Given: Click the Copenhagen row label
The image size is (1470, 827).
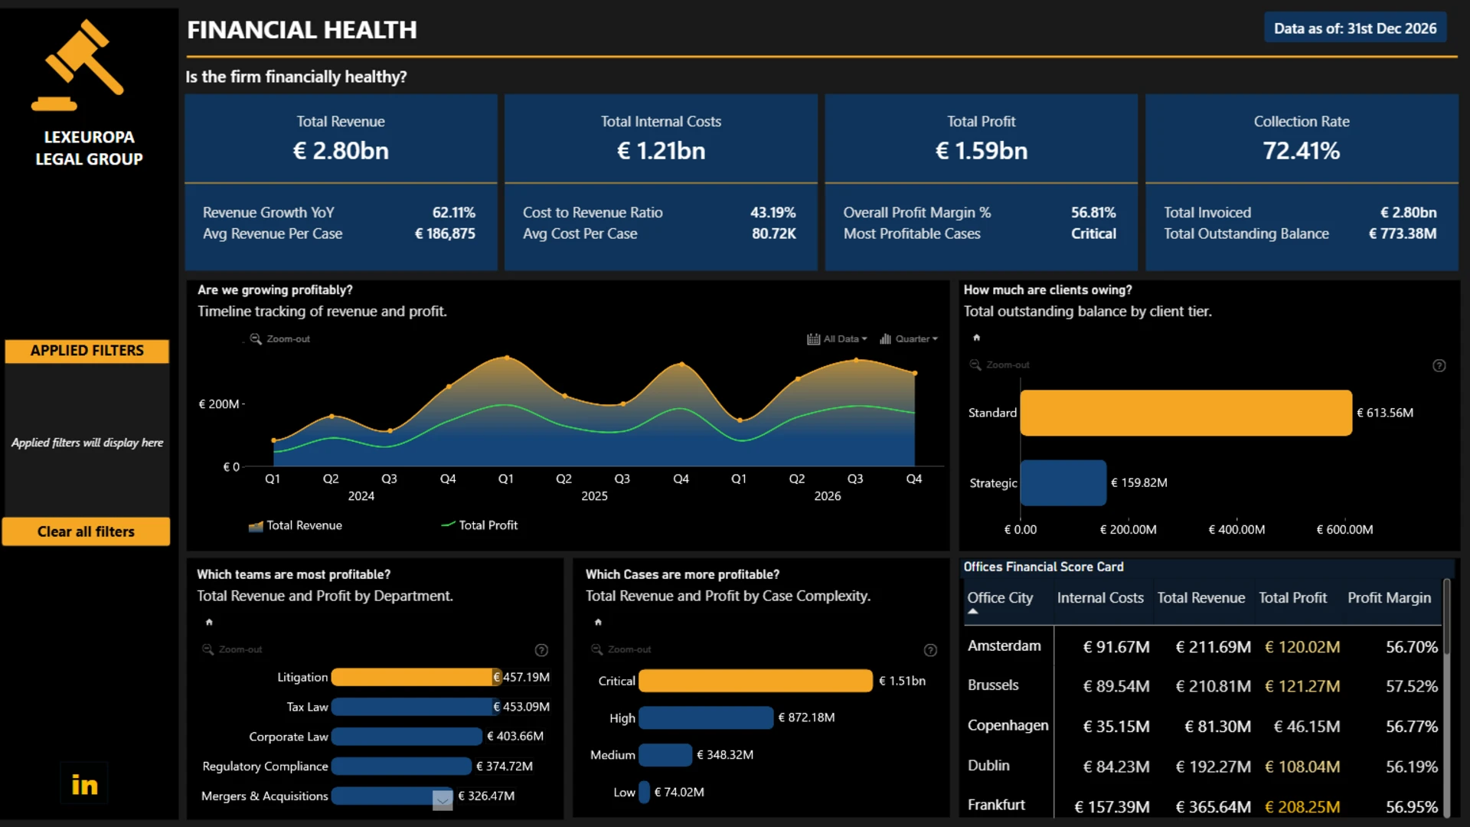Looking at the screenshot, I should pyautogui.click(x=1008, y=726).
